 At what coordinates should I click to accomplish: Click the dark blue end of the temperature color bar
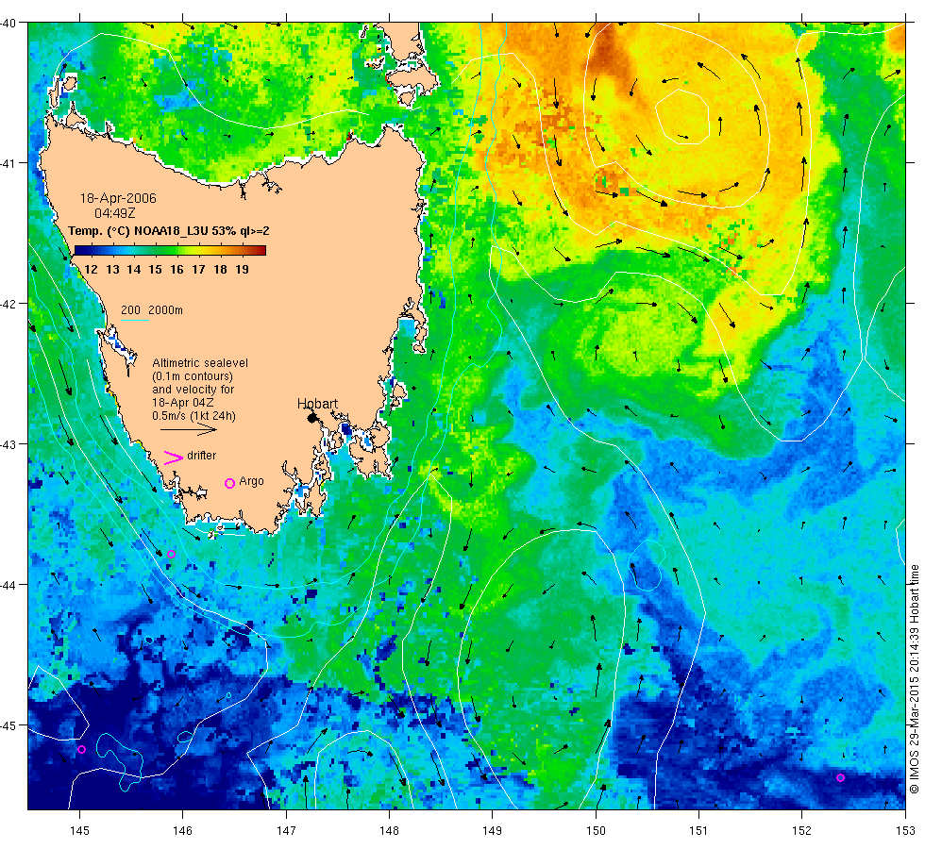[x=79, y=251]
